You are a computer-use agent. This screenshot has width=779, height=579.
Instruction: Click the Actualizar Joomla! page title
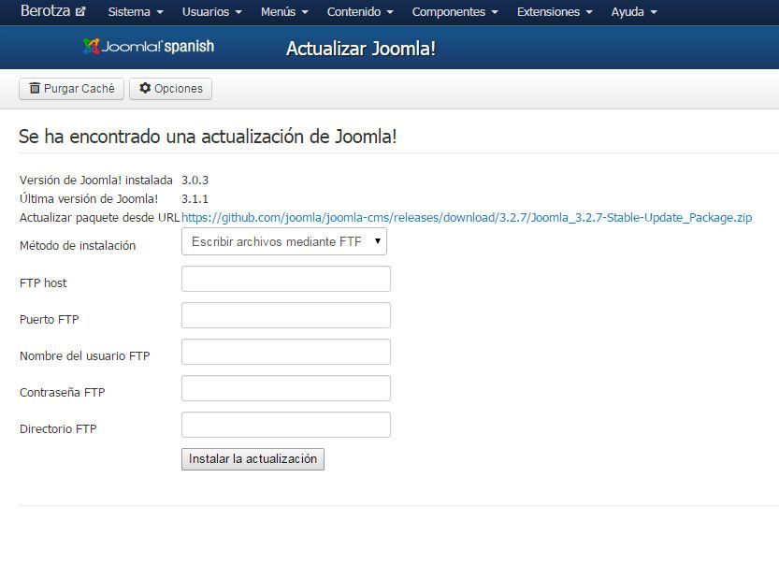(x=361, y=49)
